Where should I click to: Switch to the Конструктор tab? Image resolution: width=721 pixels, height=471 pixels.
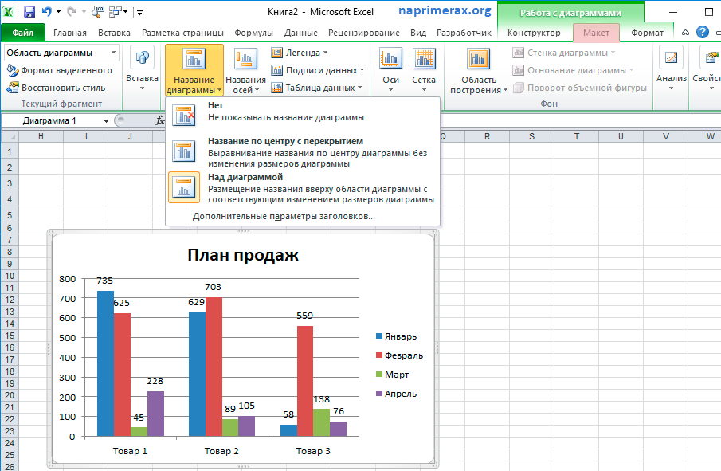[x=534, y=33]
